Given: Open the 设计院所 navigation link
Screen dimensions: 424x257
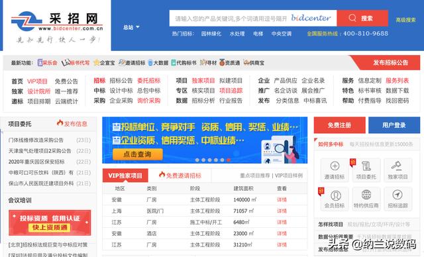Looking at the screenshot, I should point(39,91).
